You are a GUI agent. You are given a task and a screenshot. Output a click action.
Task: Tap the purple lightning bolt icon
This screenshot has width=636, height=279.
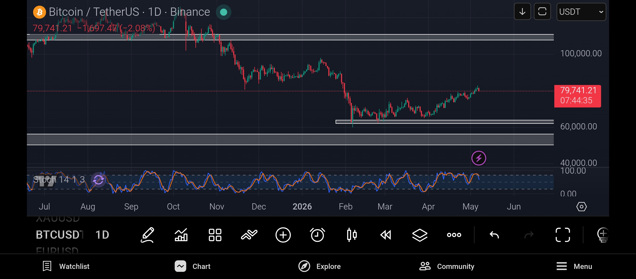tap(479, 158)
